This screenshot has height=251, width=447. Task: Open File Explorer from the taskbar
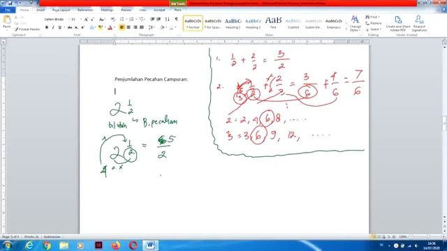coord(64,245)
